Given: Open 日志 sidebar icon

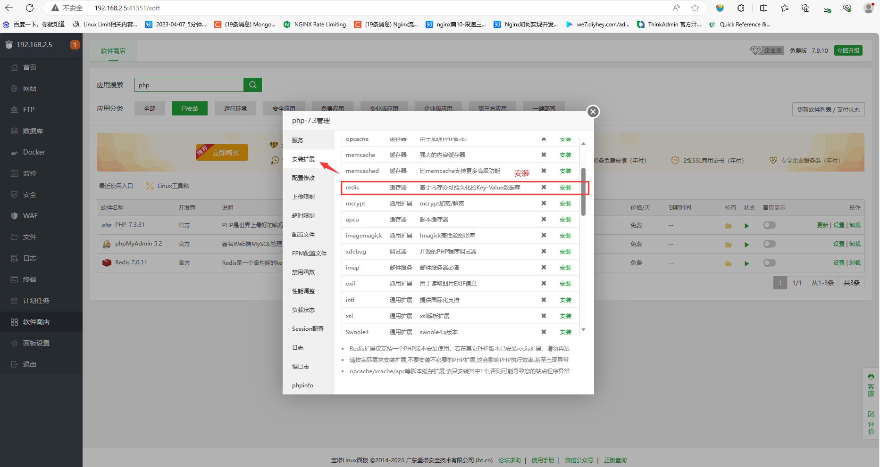Looking at the screenshot, I should pyautogui.click(x=14, y=258).
